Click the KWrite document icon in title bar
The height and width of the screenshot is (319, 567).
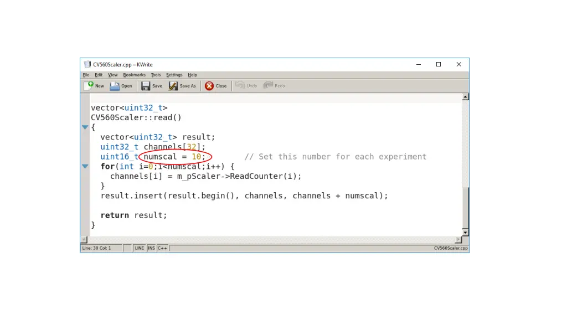tap(87, 64)
